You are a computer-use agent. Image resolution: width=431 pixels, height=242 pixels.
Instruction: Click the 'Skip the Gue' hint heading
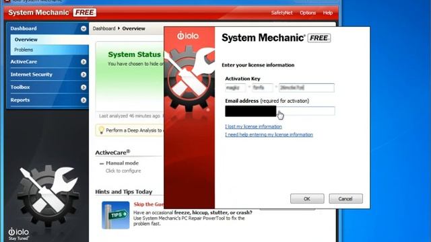pos(149,204)
